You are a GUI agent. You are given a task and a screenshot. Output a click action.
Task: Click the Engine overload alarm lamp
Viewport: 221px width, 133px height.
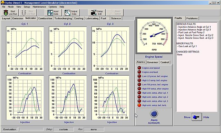pyautogui.click(x=139, y=72)
